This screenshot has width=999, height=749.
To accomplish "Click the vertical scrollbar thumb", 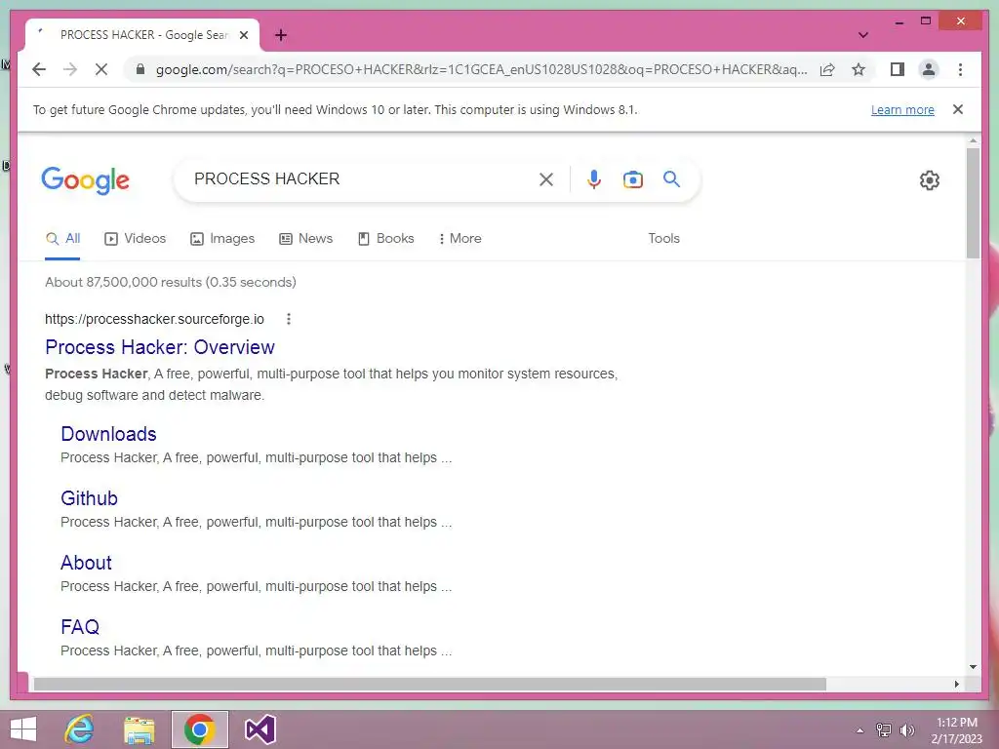I will click(973, 203).
